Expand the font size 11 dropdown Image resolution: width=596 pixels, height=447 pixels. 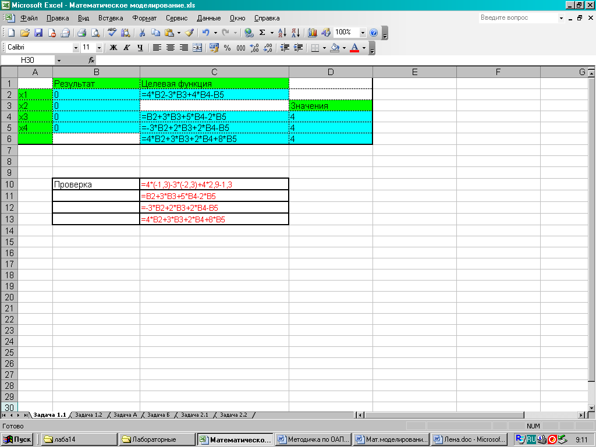[x=99, y=48]
